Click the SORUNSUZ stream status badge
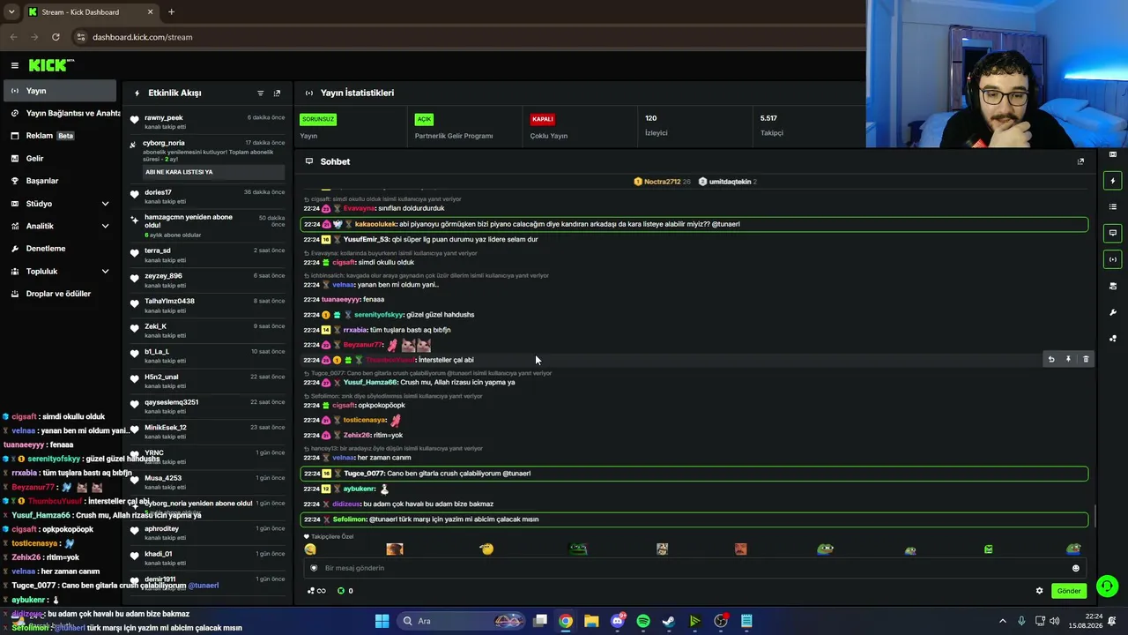The width and height of the screenshot is (1128, 635). point(318,119)
